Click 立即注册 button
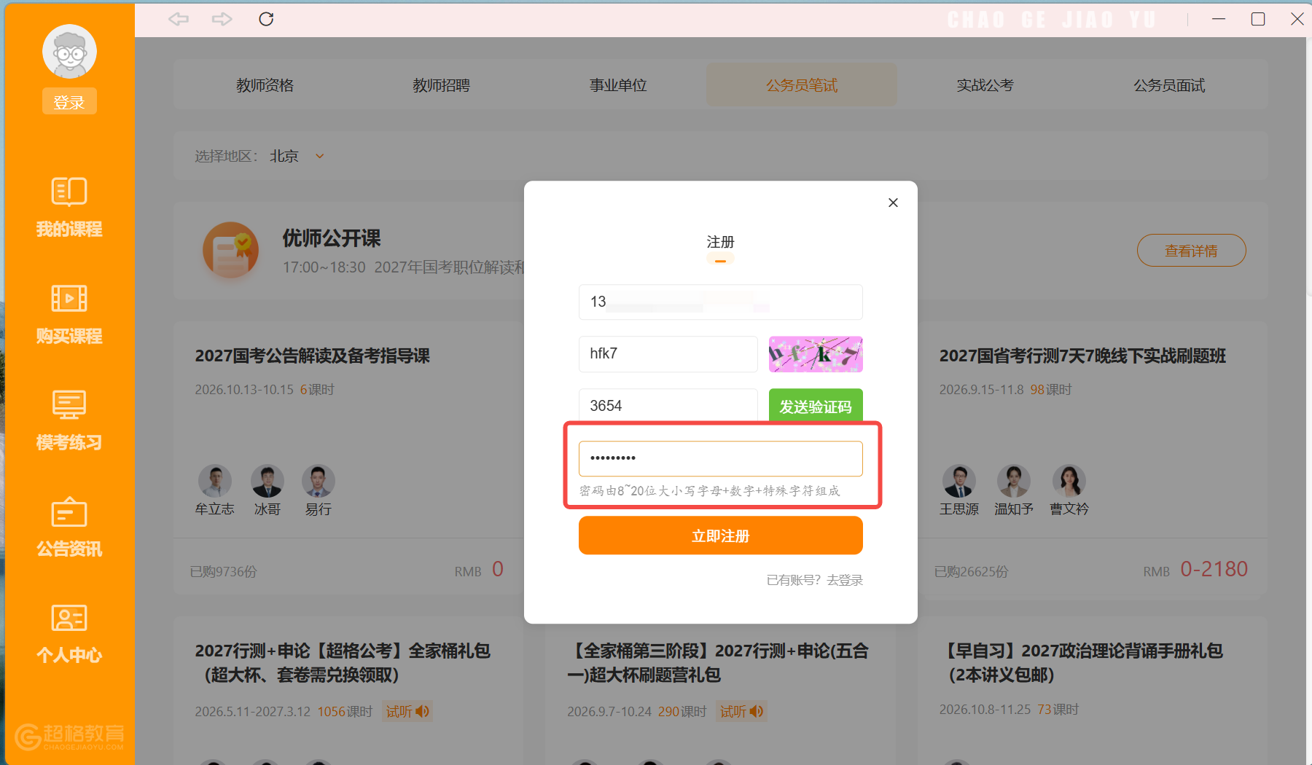This screenshot has height=765, width=1312. [721, 535]
